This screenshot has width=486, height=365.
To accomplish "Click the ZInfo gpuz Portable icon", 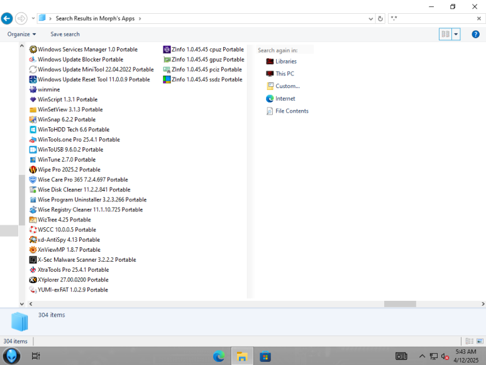I will coord(167,59).
